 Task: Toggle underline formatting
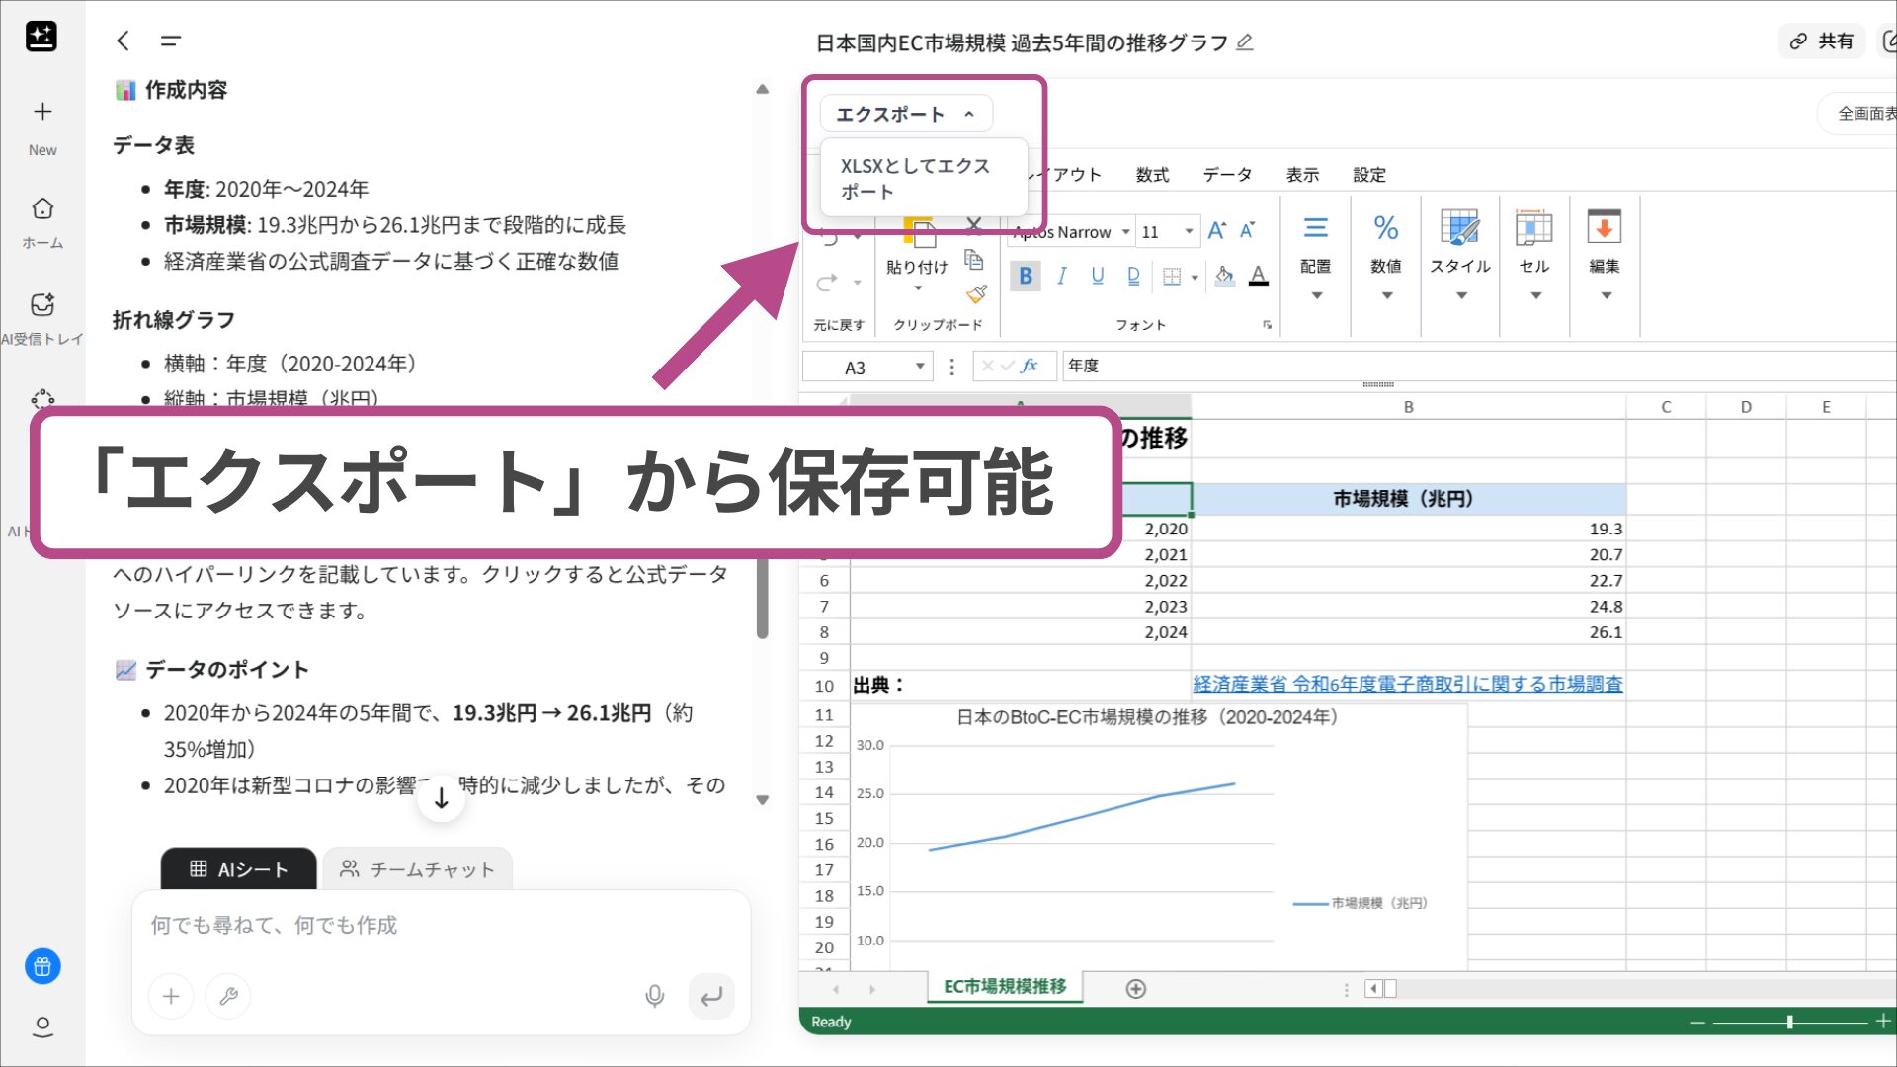click(x=1097, y=277)
